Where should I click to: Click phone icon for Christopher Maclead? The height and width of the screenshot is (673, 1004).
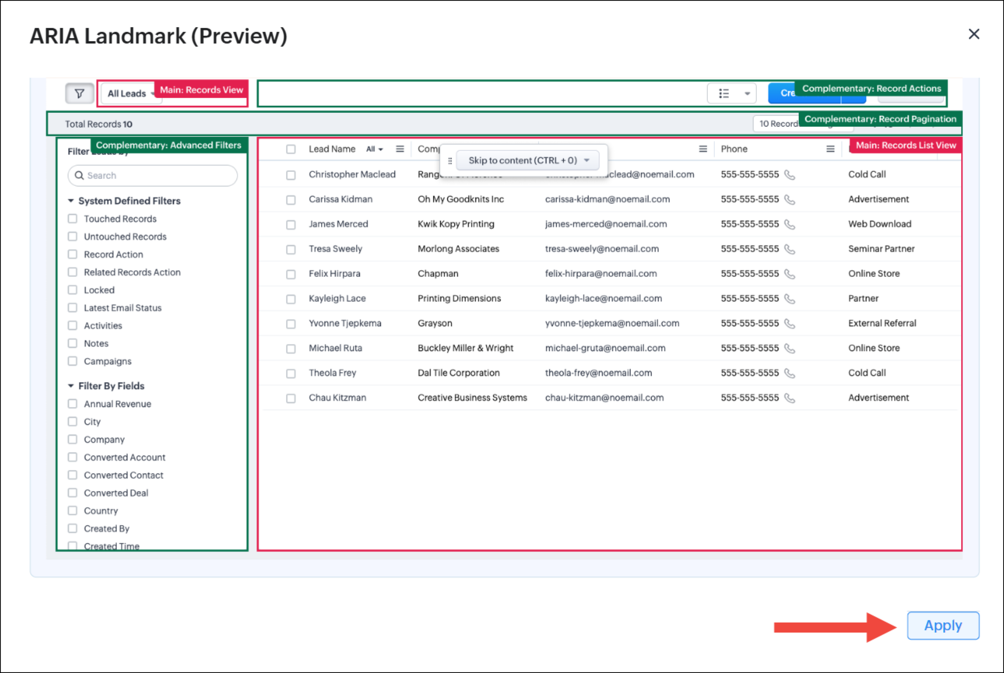tap(789, 175)
